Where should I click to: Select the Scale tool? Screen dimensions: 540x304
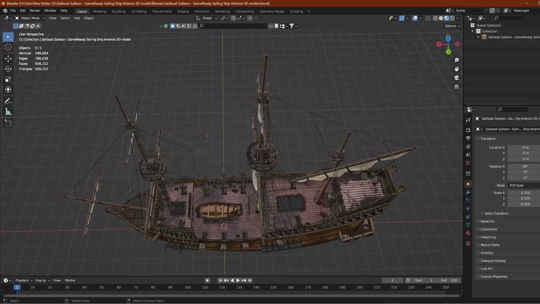(x=8, y=79)
